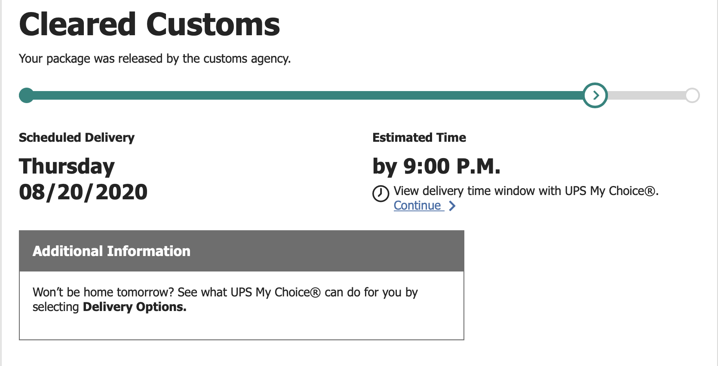Click the blue chevron after Continue

452,206
